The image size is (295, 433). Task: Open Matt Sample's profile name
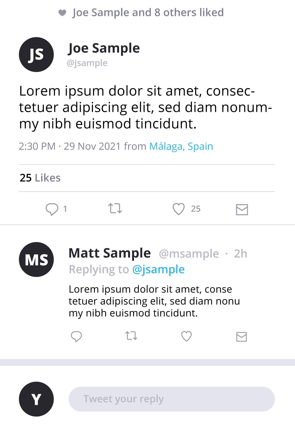click(110, 253)
